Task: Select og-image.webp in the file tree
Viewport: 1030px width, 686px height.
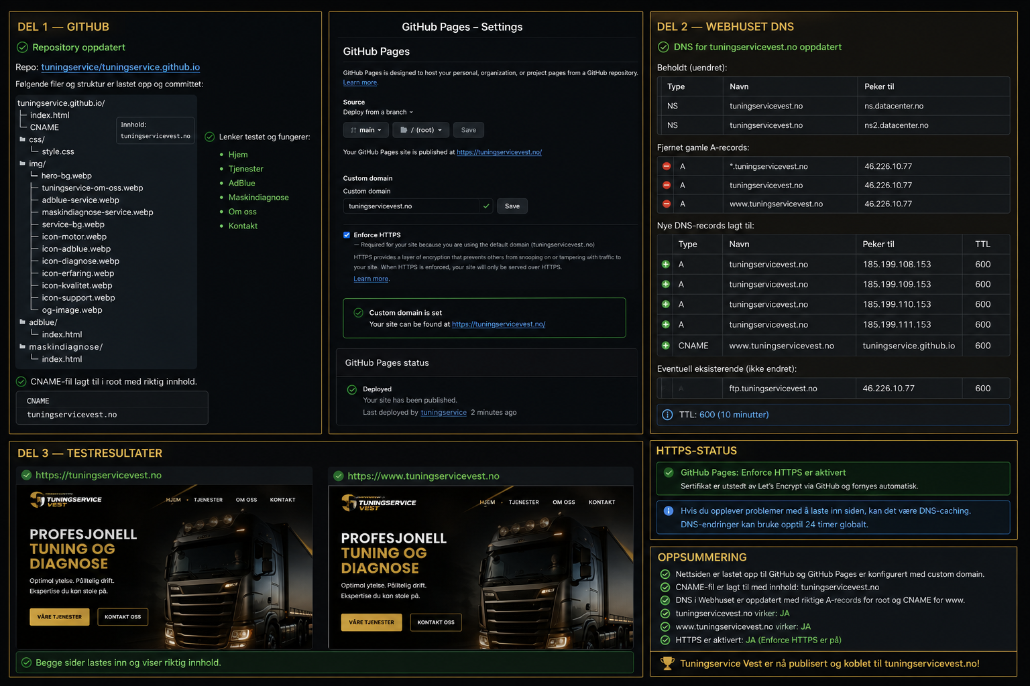Action: point(72,310)
